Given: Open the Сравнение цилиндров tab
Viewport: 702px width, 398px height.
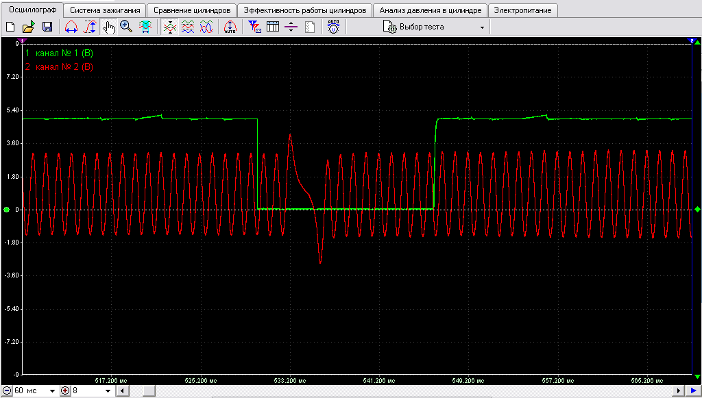Looking at the screenshot, I should 192,10.
